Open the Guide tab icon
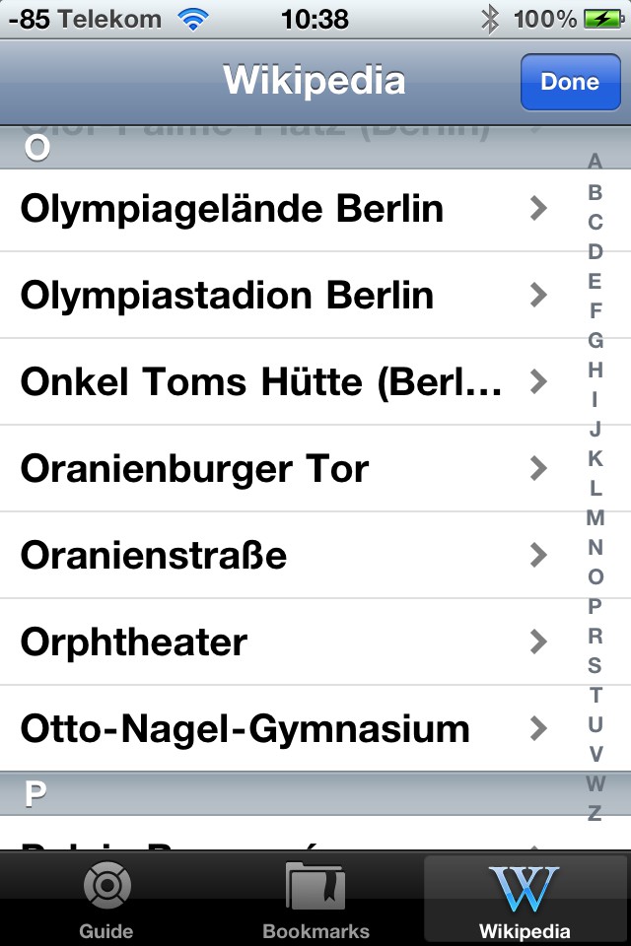 (x=105, y=885)
